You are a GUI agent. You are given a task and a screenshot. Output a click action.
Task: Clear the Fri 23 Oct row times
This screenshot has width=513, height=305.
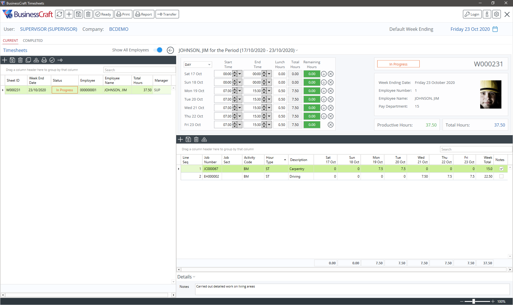(331, 125)
